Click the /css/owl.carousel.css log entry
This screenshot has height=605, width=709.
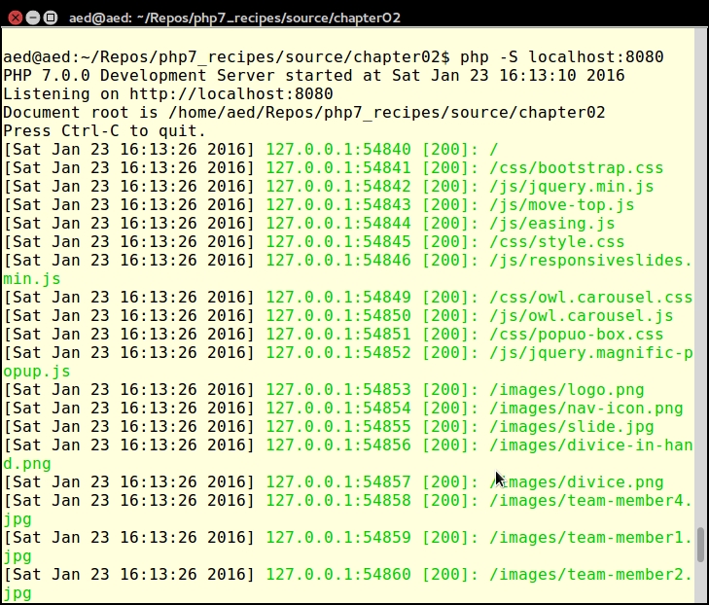coord(591,298)
